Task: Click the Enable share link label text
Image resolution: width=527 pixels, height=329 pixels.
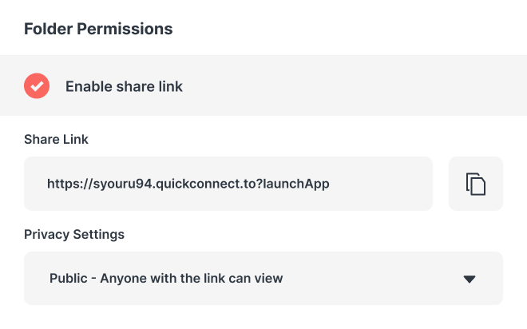Action: pos(124,86)
